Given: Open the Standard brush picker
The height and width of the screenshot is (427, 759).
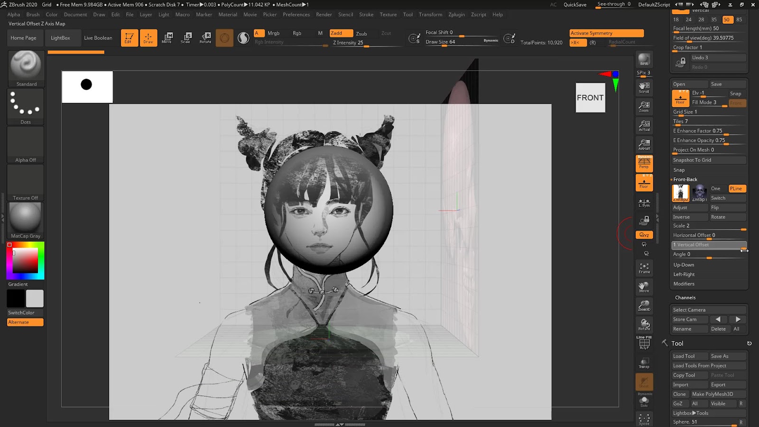Looking at the screenshot, I should pyautogui.click(x=26, y=69).
